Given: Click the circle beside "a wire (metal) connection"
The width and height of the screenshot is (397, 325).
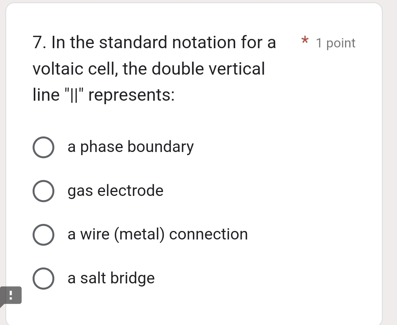Looking at the screenshot, I should 43,234.
